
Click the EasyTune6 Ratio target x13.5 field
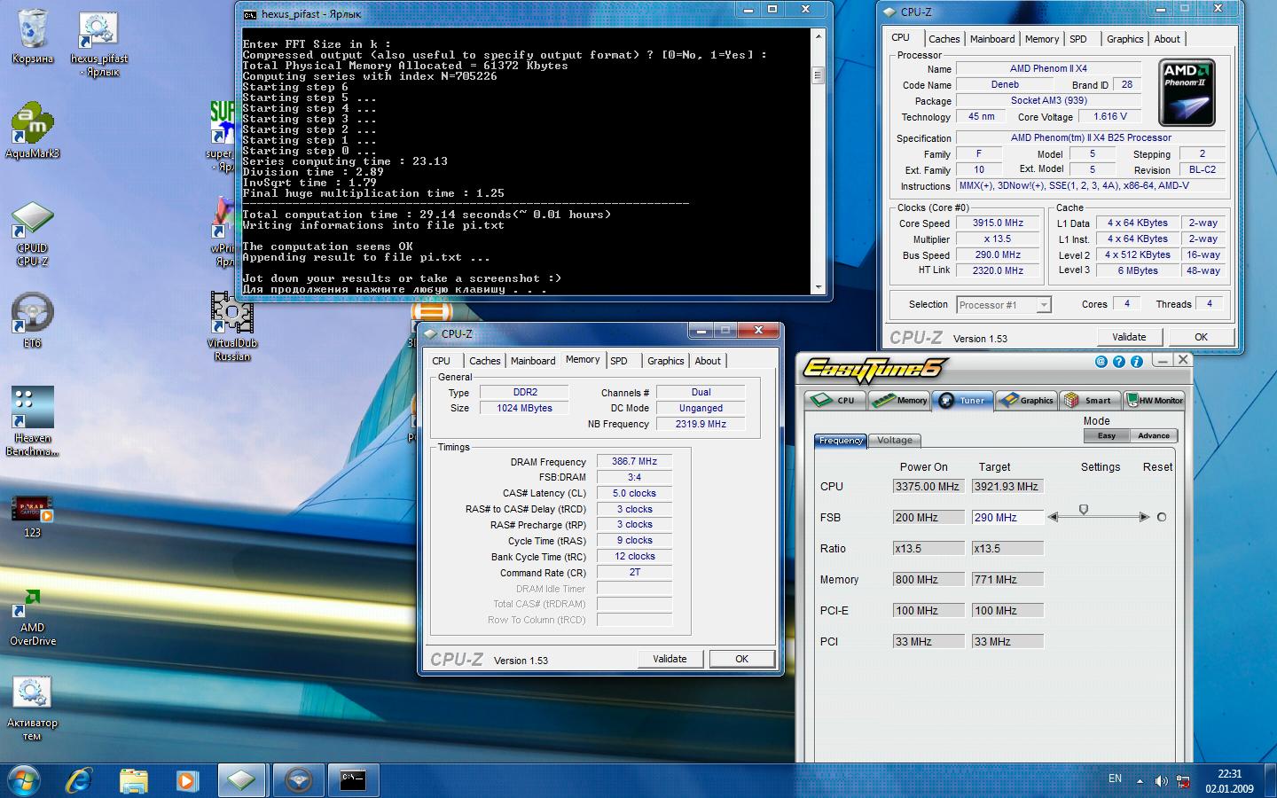[1007, 548]
